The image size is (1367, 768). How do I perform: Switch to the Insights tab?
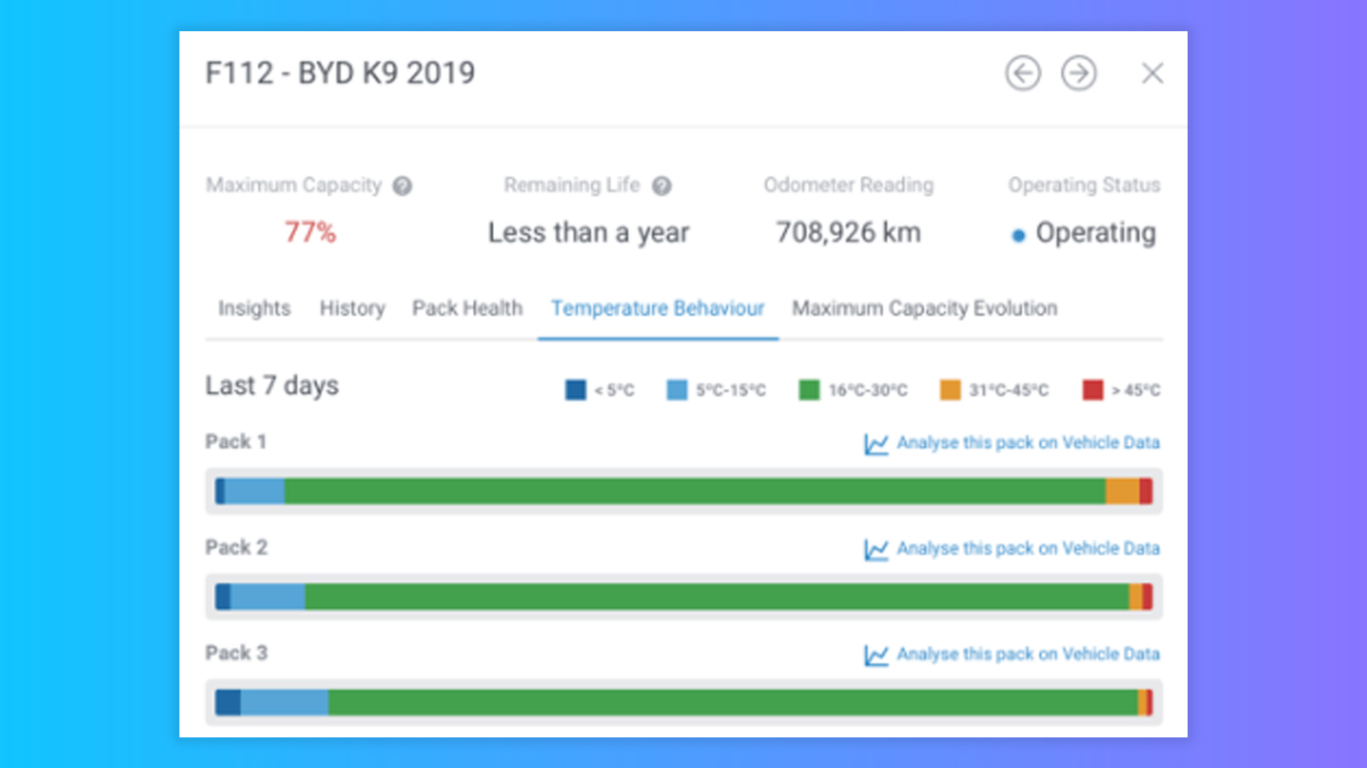coord(254,308)
